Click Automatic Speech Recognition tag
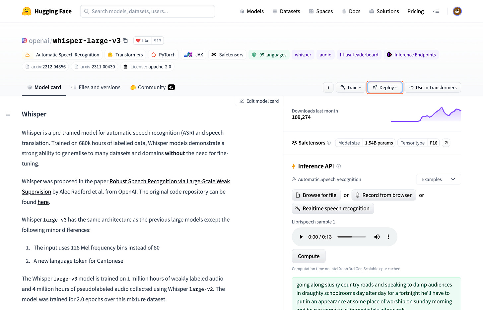483x310 pixels. 62,55
